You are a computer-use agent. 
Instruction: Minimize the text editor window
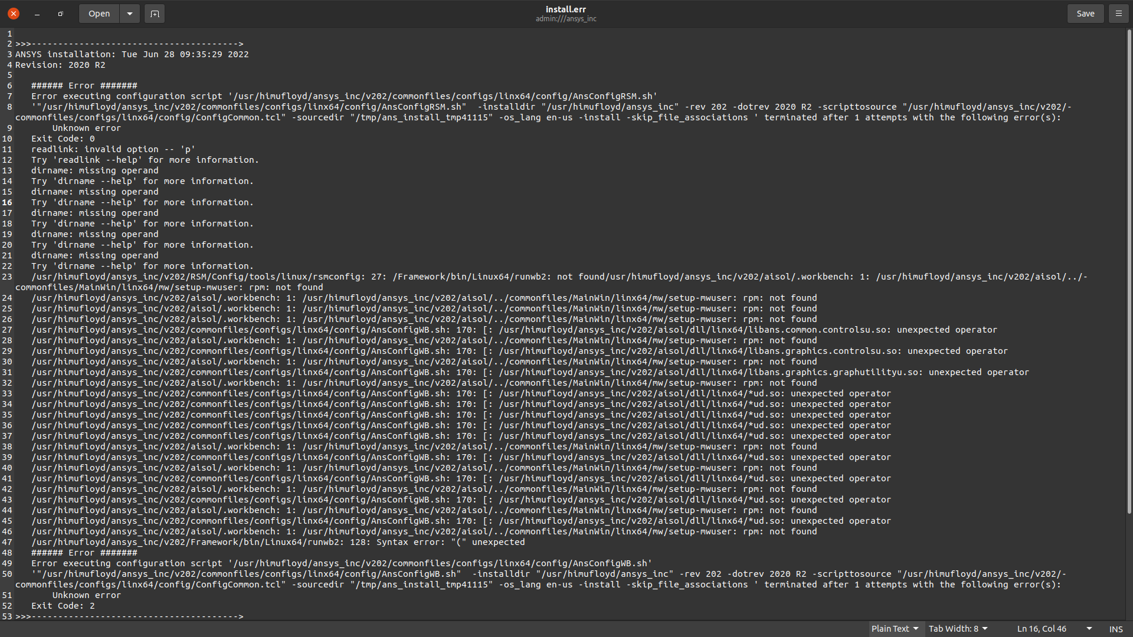tap(37, 14)
